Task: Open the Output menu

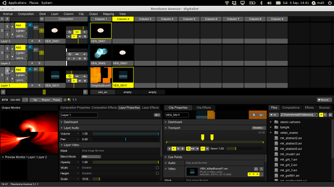Action: coord(93,14)
